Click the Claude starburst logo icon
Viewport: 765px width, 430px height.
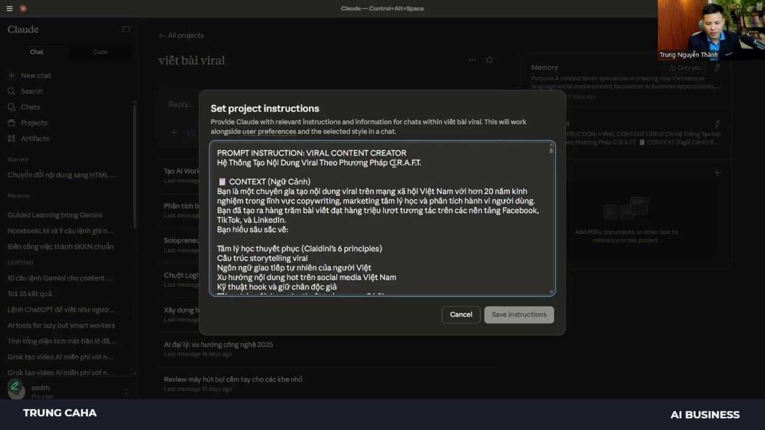(x=23, y=8)
